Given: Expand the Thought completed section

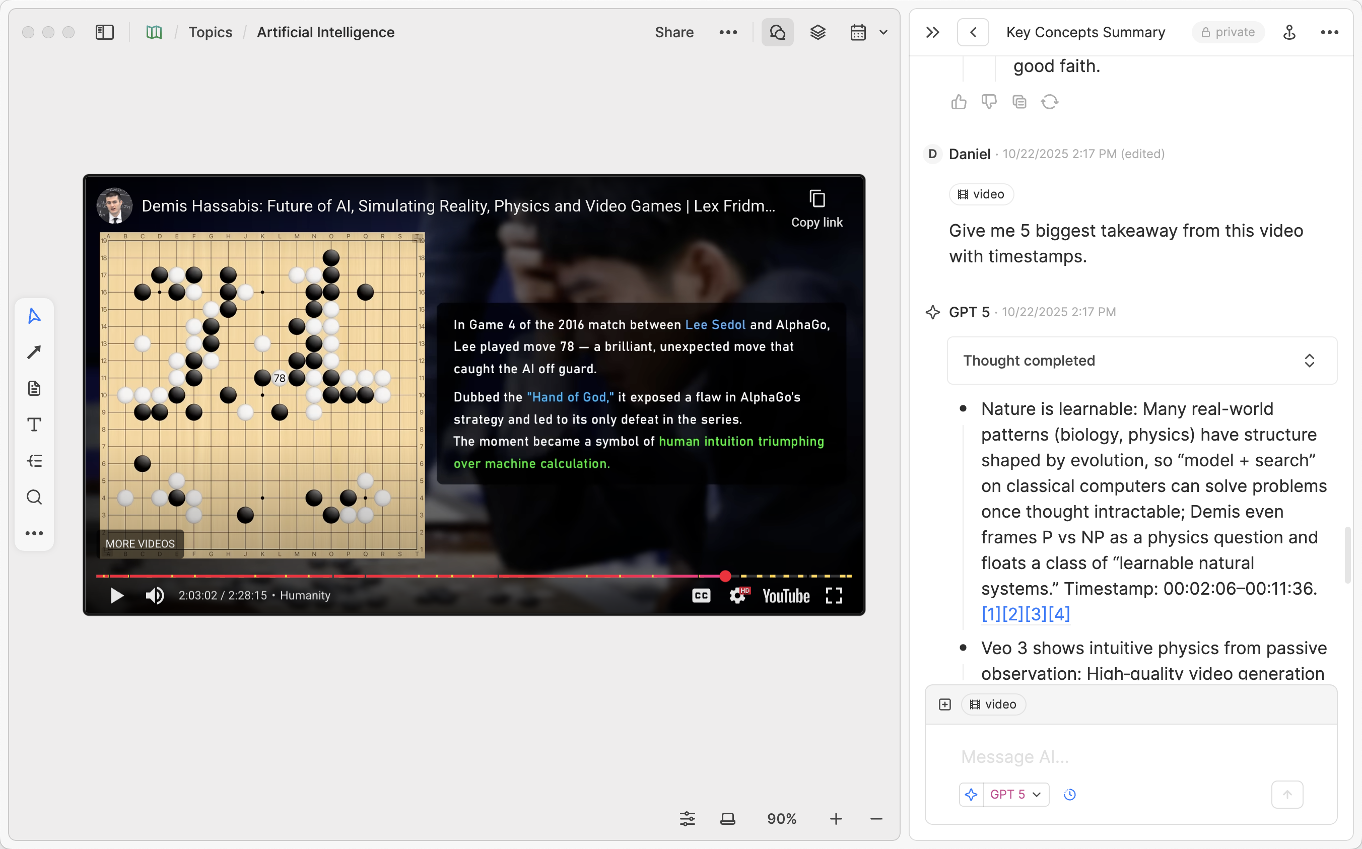Looking at the screenshot, I should pos(1309,361).
